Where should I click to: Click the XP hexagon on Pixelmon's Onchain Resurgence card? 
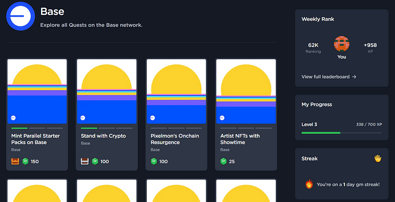[x=153, y=161]
